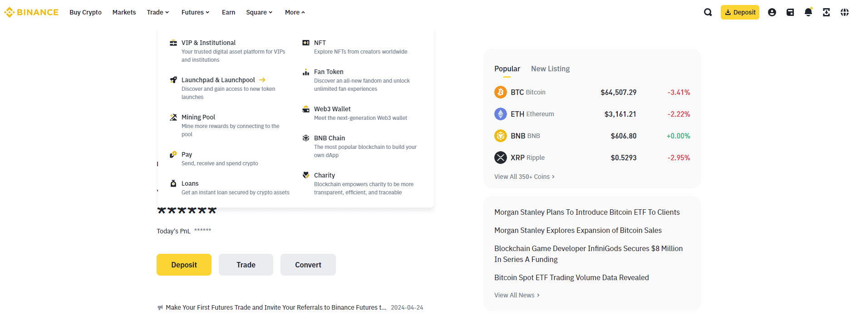Viewport: 861px width, 326px height.
Task: Open the notifications bell
Action: pyautogui.click(x=808, y=12)
